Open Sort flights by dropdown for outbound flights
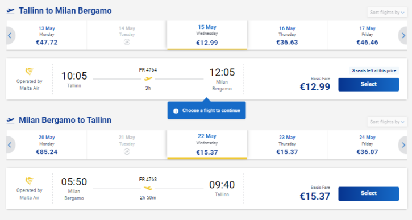412x220 pixels. pos(387,13)
